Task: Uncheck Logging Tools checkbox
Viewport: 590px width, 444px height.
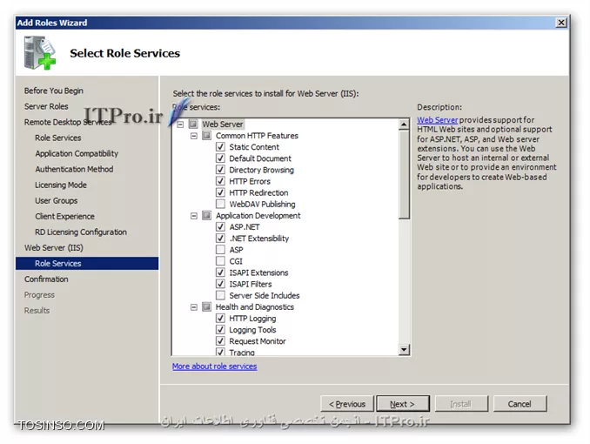Action: point(220,329)
